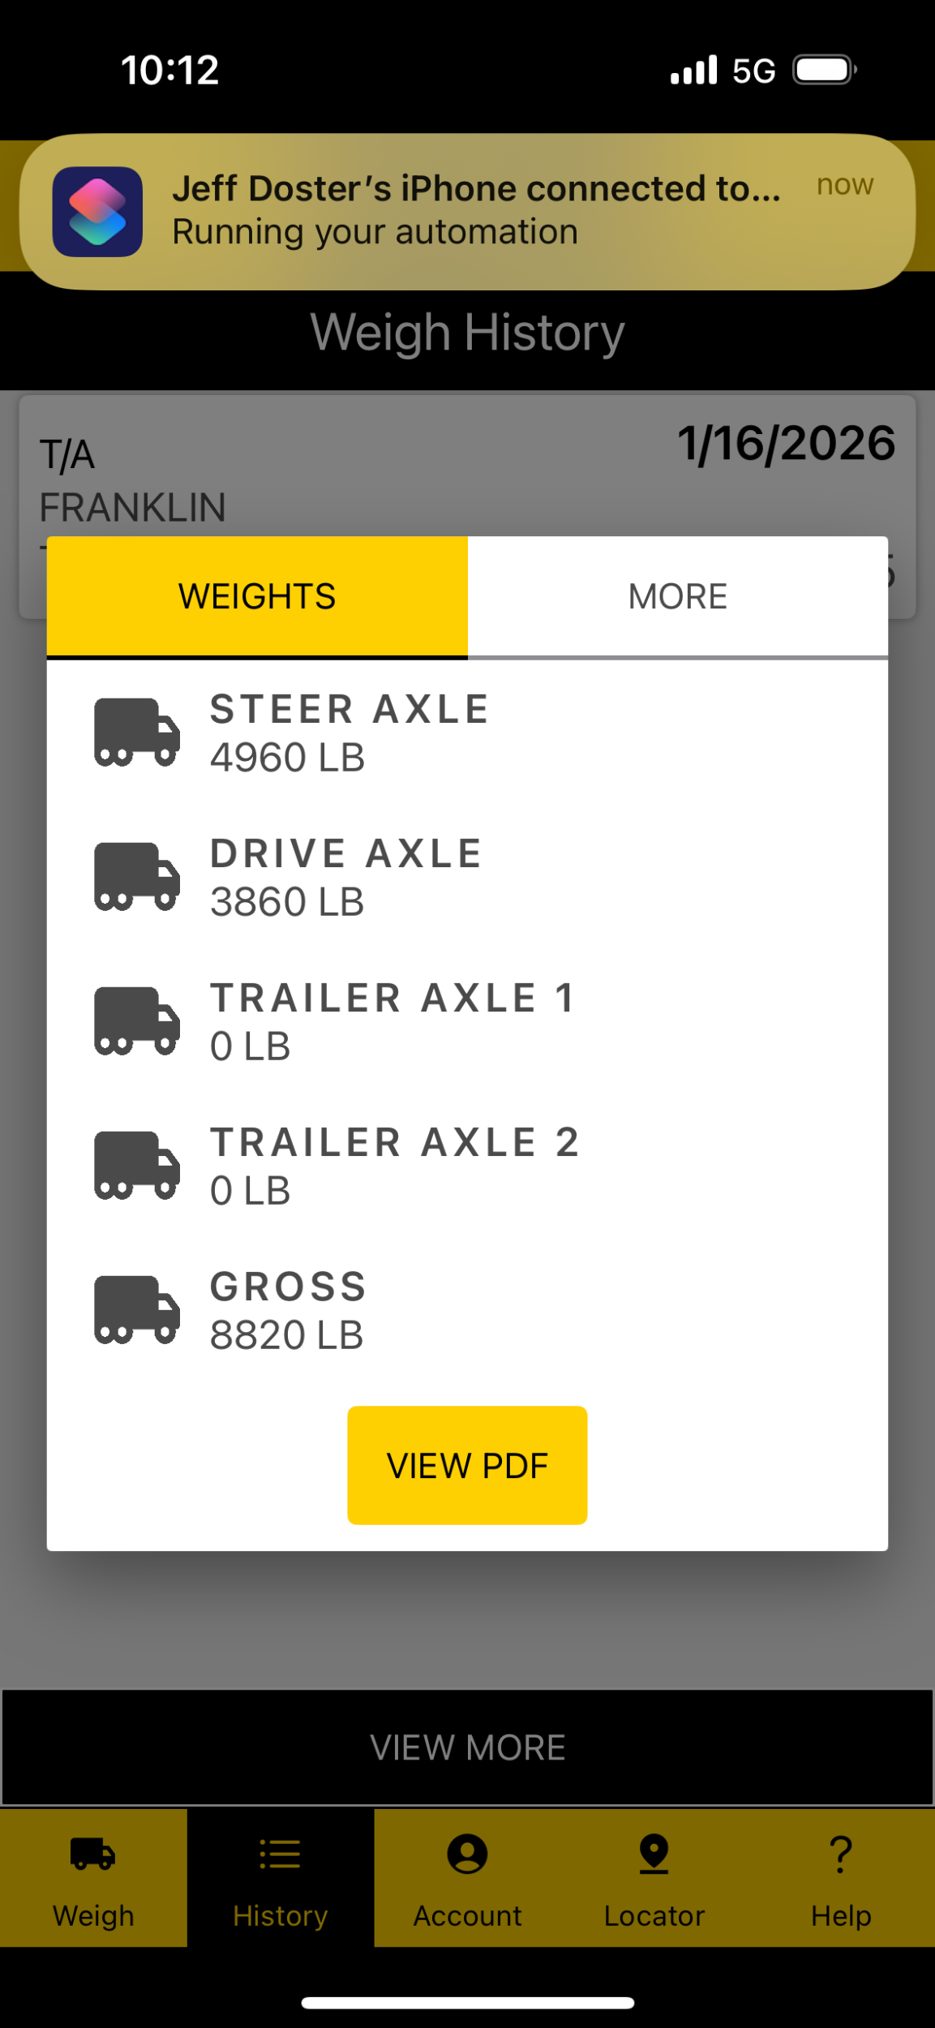Select the WEIGHTS tab

click(x=257, y=596)
